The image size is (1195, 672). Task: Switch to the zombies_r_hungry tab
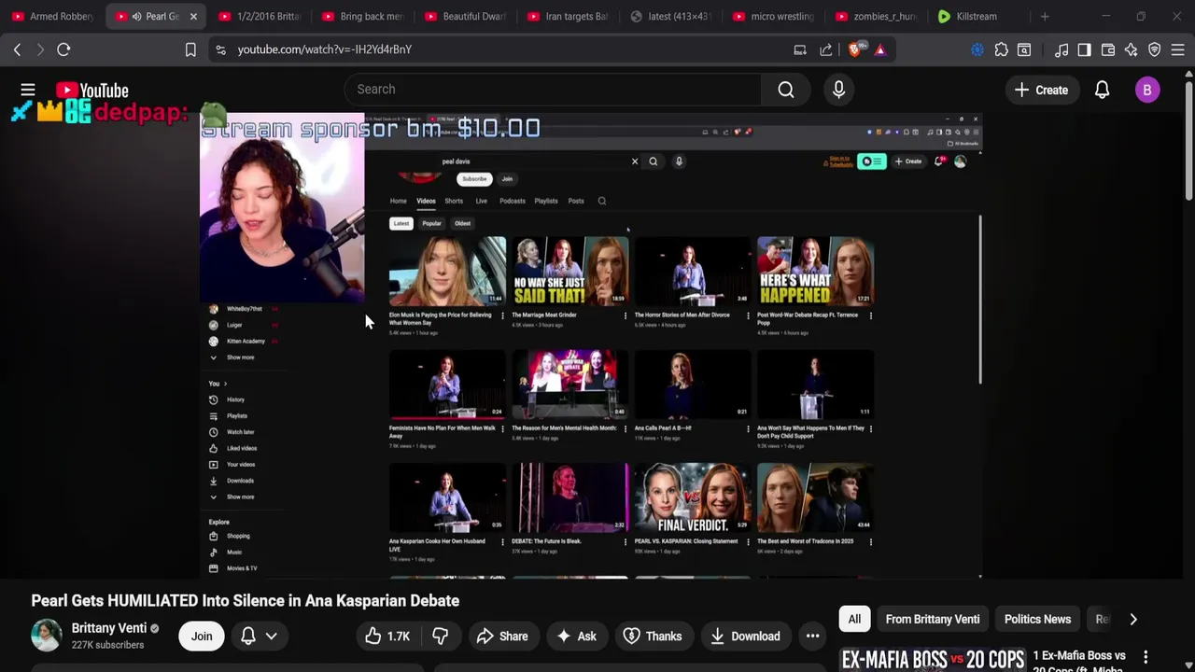point(877,16)
